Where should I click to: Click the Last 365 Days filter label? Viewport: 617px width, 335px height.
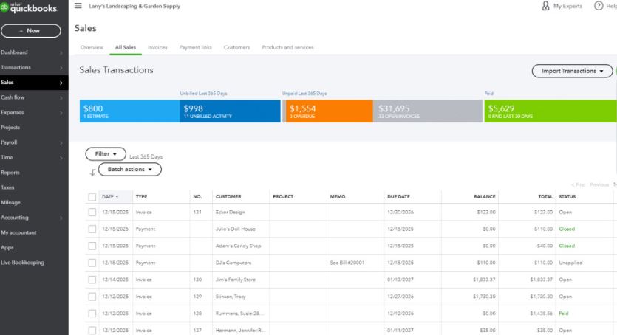146,156
